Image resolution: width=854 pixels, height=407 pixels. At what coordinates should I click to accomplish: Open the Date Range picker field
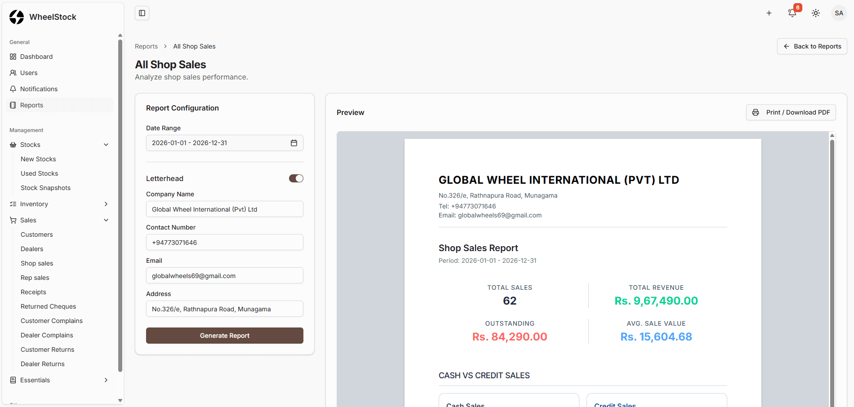[x=225, y=143]
